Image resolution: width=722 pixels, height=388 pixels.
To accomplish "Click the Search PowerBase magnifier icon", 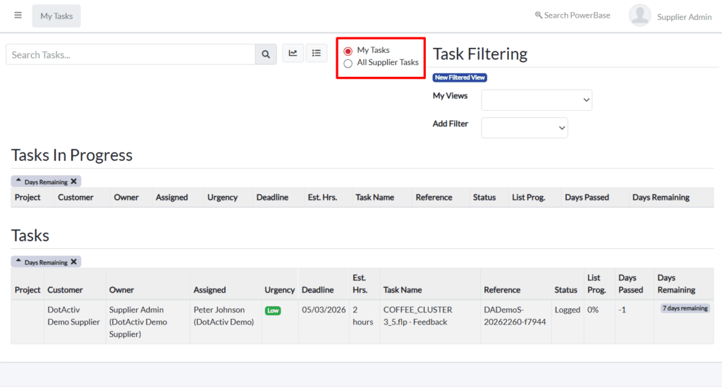I will 539,16.
